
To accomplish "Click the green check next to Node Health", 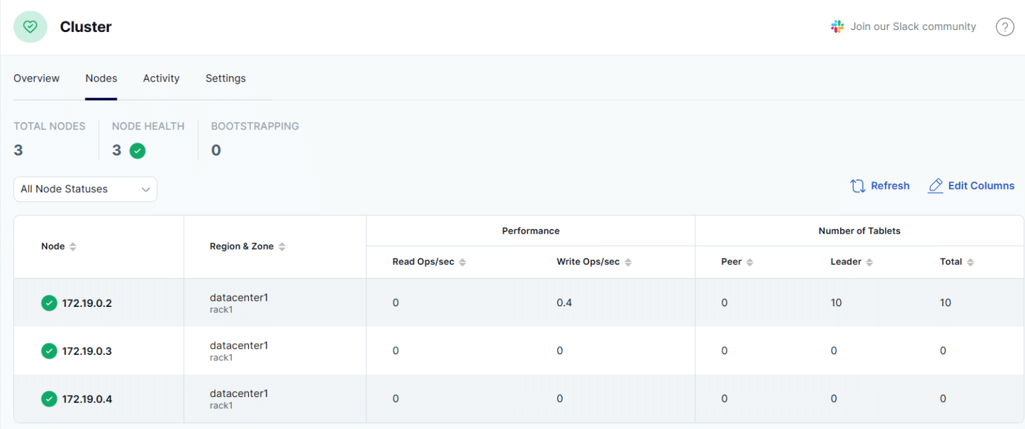I will [137, 150].
